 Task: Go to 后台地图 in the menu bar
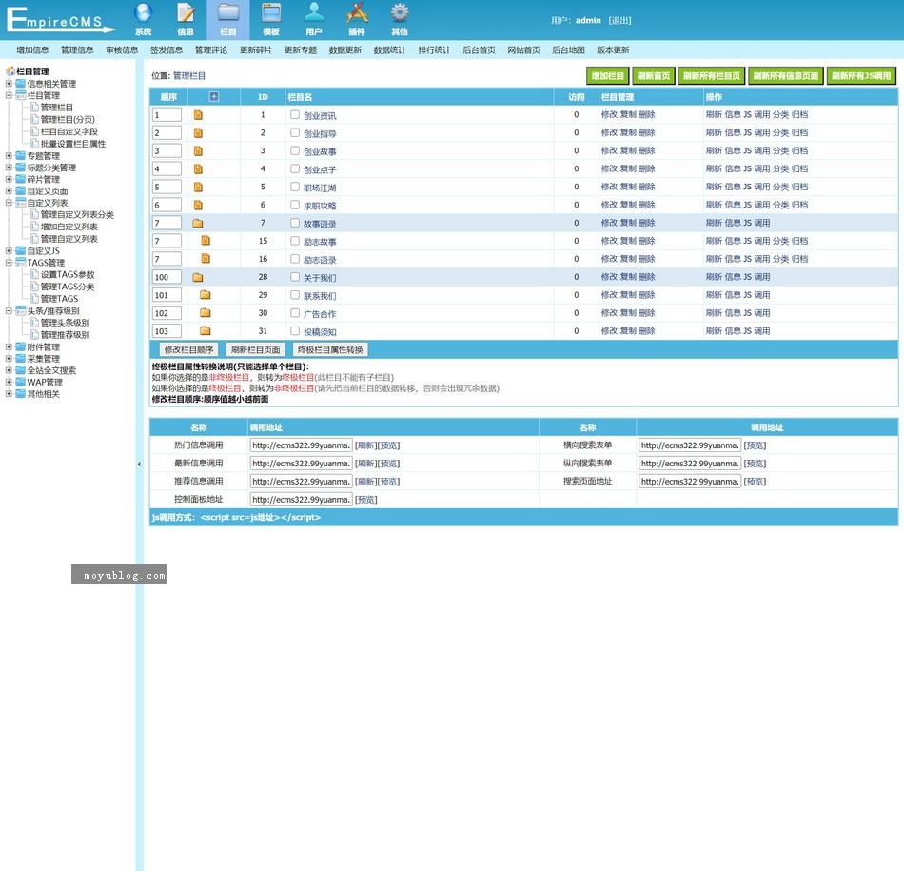click(x=568, y=50)
